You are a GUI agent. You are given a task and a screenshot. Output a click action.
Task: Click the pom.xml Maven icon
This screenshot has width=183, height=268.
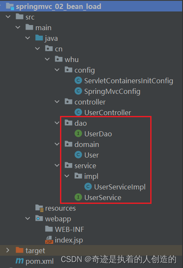20,261
